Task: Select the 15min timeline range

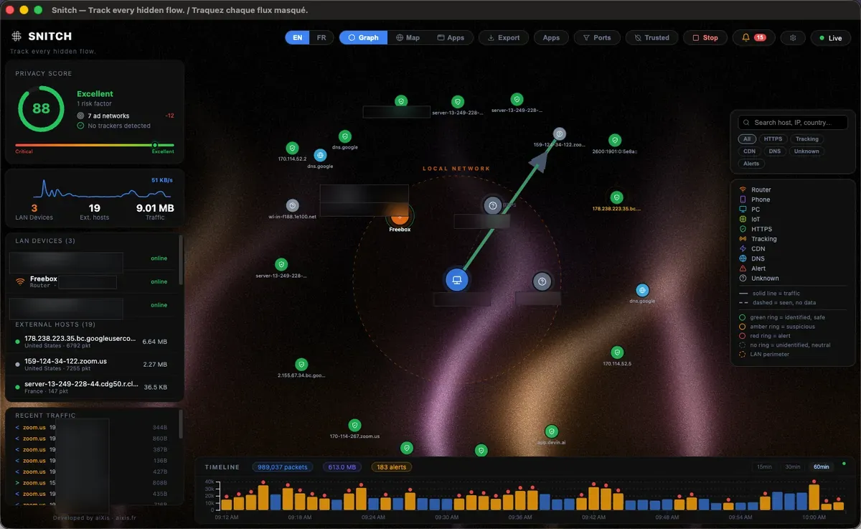Action: [x=765, y=467]
